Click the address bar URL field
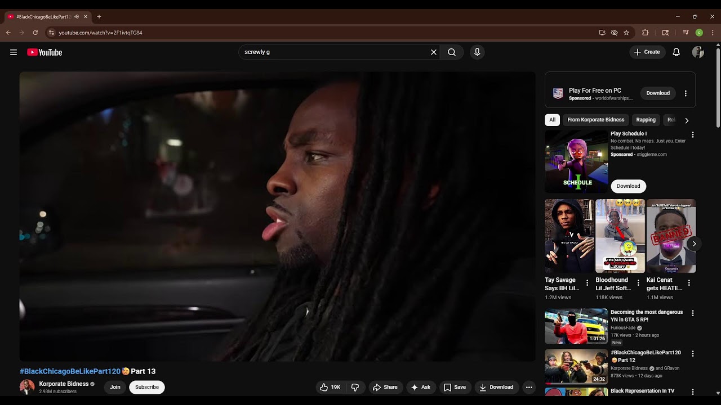Viewport: 721px width, 405px height. click(327, 33)
